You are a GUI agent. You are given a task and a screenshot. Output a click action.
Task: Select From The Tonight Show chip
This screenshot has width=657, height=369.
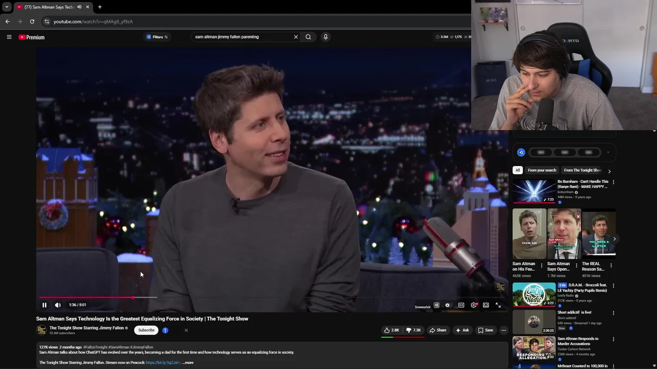(x=583, y=170)
